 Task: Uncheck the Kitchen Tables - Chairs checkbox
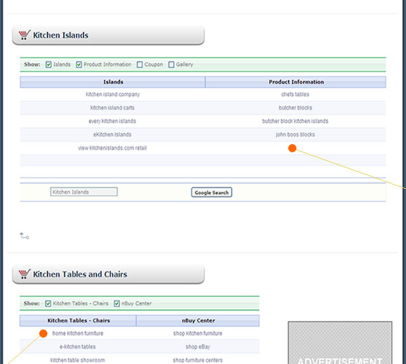(48, 304)
